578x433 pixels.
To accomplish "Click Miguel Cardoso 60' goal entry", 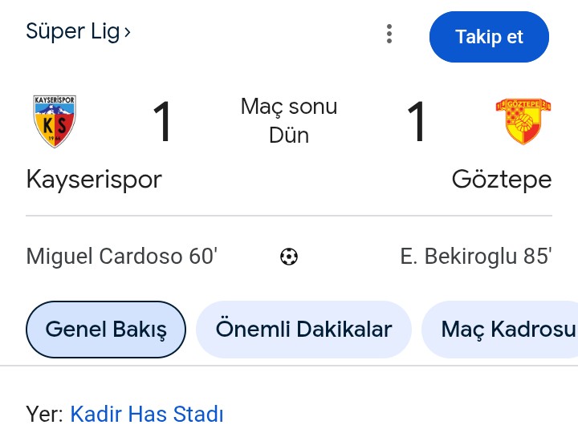I will click(122, 257).
